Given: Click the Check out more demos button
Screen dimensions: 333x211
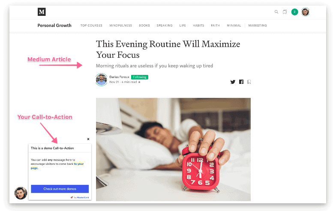Looking at the screenshot, I should [60, 189].
